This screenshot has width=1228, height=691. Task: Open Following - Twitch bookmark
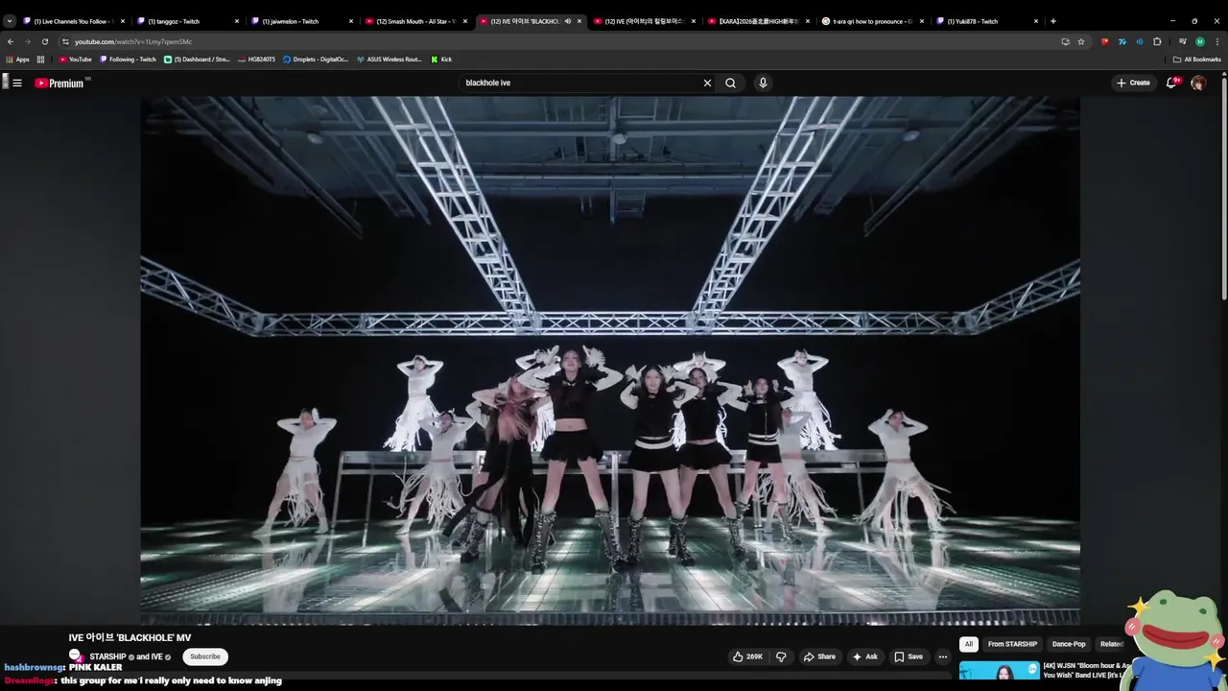click(128, 60)
